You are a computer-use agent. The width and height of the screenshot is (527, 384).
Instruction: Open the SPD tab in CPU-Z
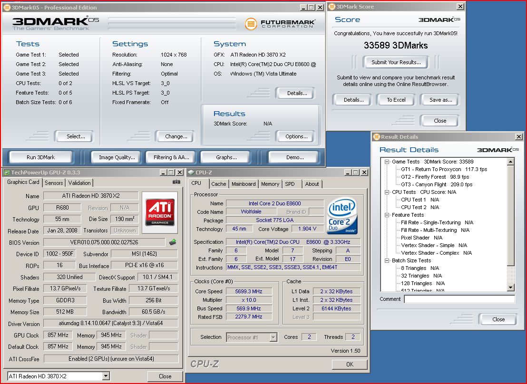pyautogui.click(x=290, y=184)
